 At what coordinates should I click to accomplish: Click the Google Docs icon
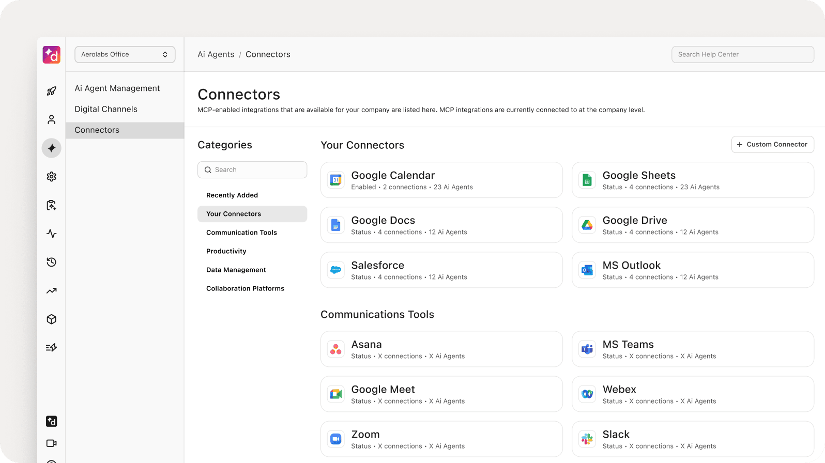pyautogui.click(x=336, y=225)
